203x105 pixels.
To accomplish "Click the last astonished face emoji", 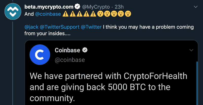I will coord(128,14).
